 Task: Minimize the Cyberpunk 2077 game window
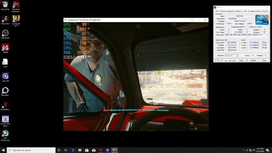click(193, 20)
